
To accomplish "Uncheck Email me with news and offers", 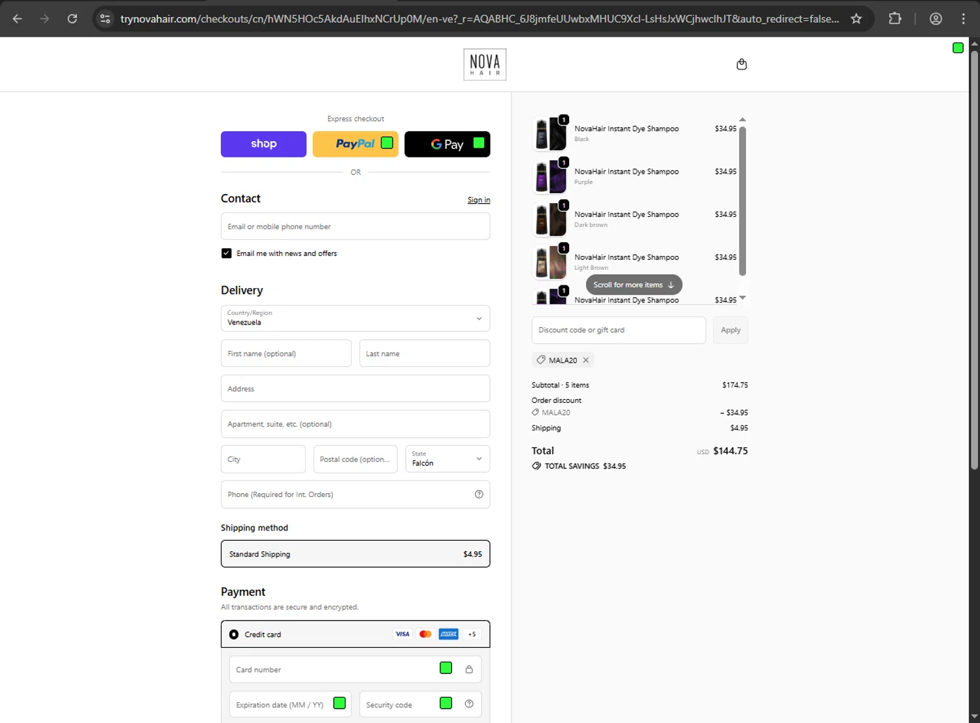I will pos(226,253).
